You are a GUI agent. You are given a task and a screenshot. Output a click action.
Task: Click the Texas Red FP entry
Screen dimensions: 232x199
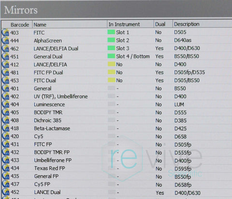pyautogui.click(x=50, y=168)
